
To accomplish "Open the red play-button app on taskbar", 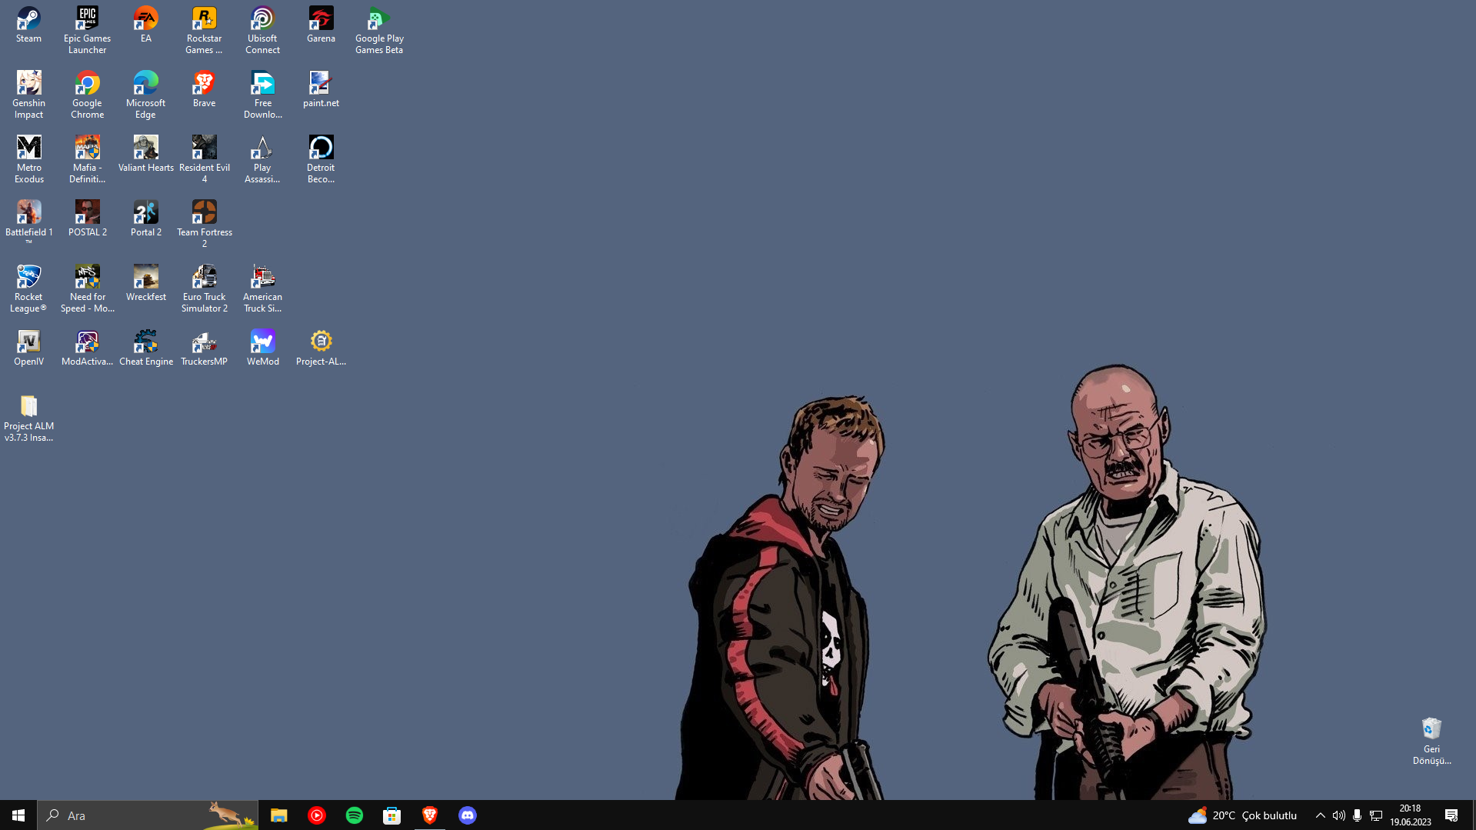I will [x=316, y=815].
